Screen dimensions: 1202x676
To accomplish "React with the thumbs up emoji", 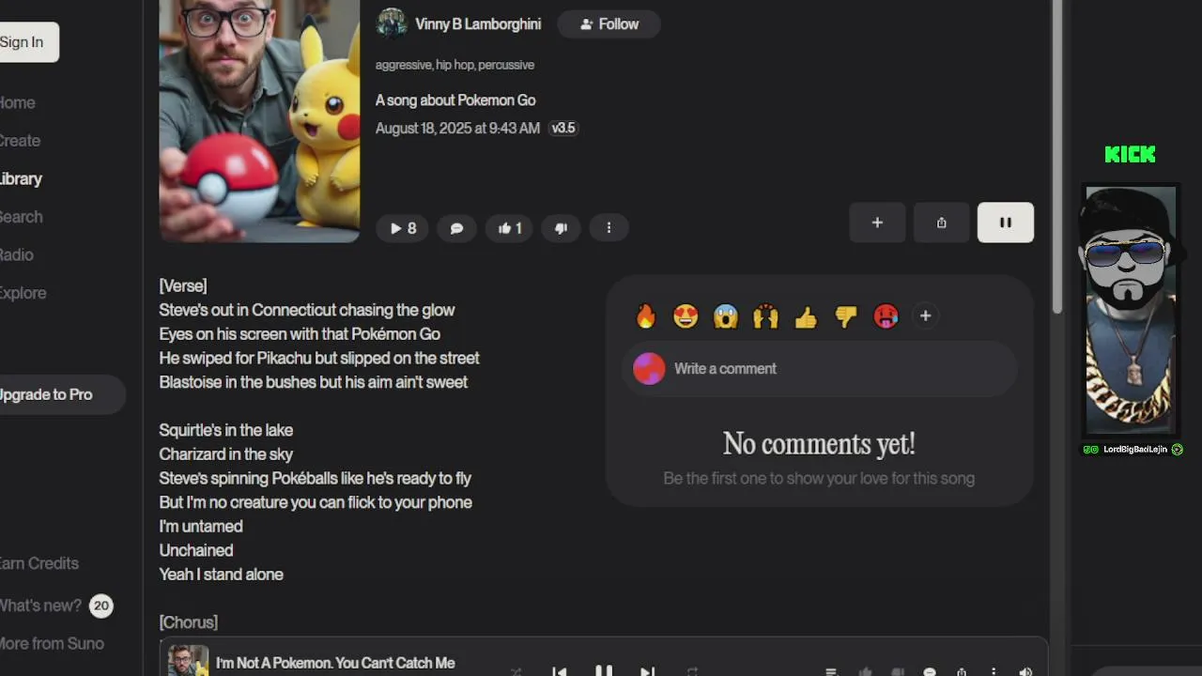I will click(806, 316).
